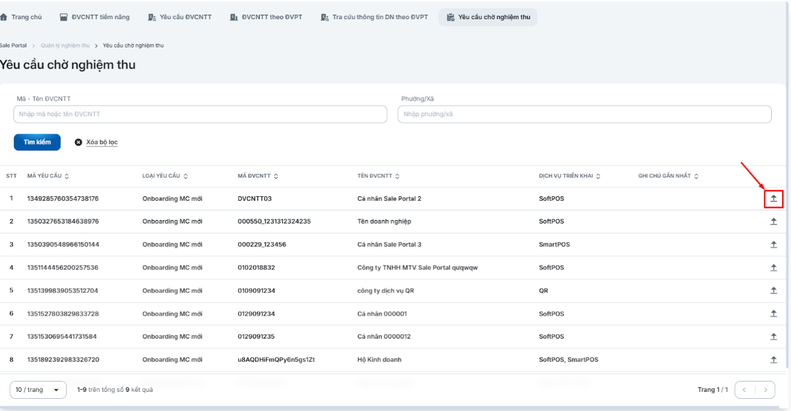Click SmartPOS service in row 3
Screen dimensions: 791x411
pos(555,244)
